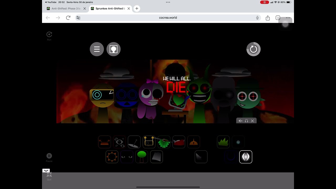The width and height of the screenshot is (336, 189).
Task: Click the headphones icon in media bar
Action: tap(246, 121)
